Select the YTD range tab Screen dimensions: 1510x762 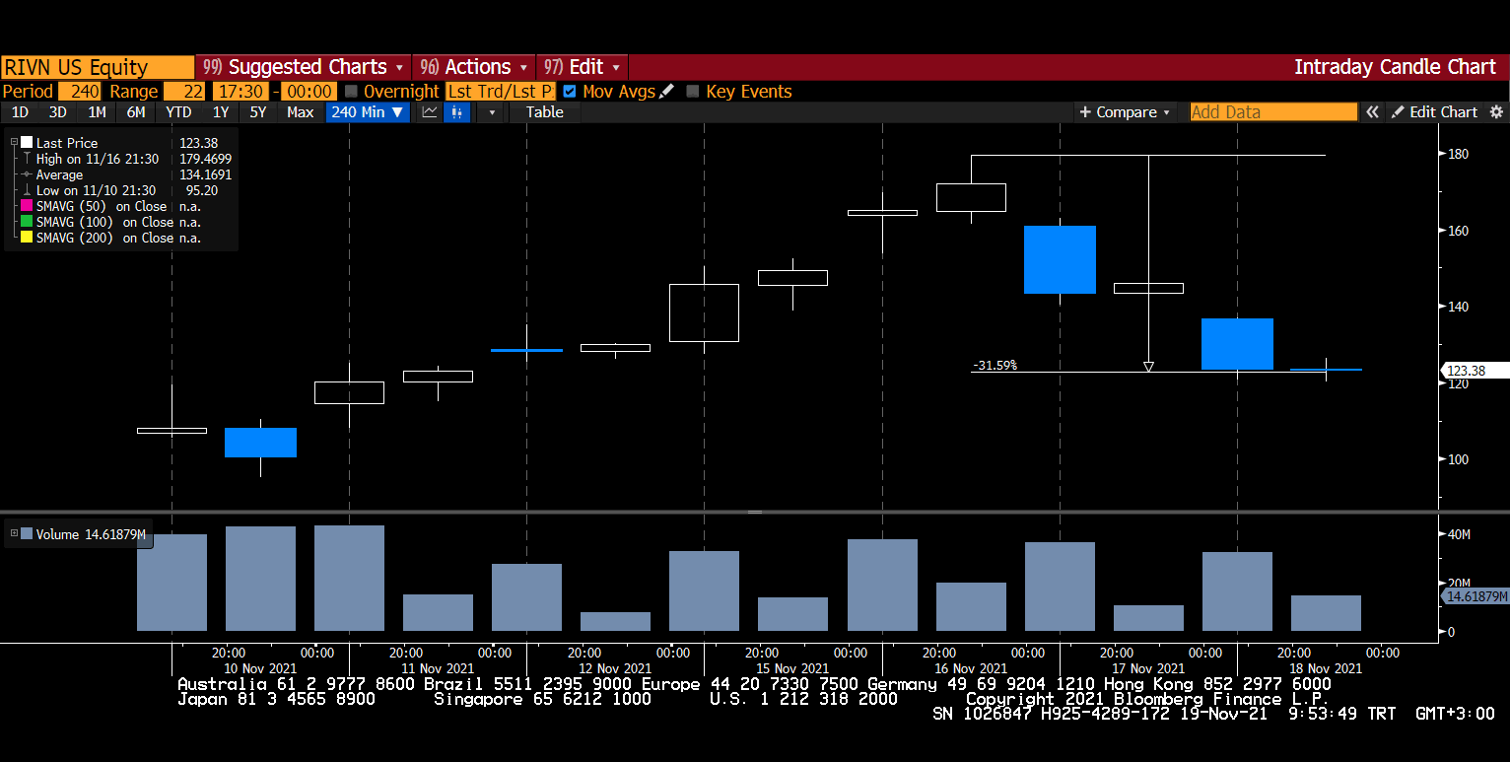(178, 112)
